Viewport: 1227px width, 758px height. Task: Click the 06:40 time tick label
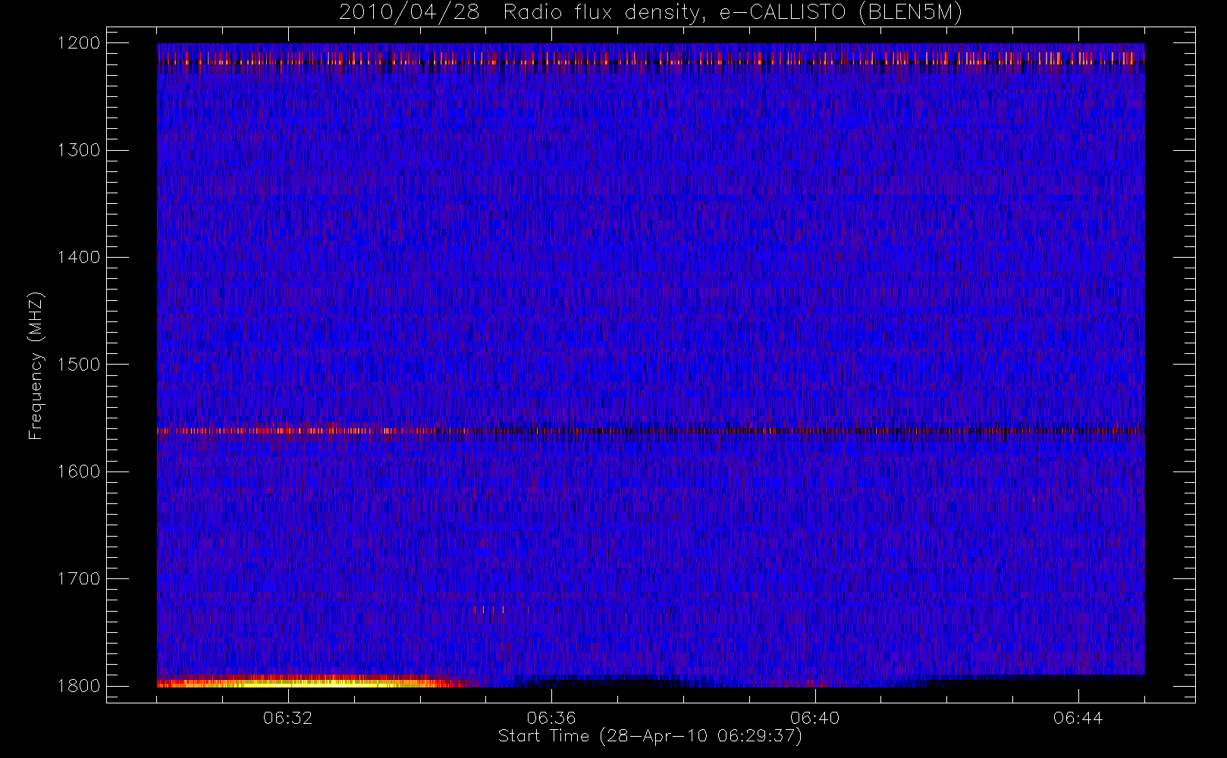(x=814, y=718)
